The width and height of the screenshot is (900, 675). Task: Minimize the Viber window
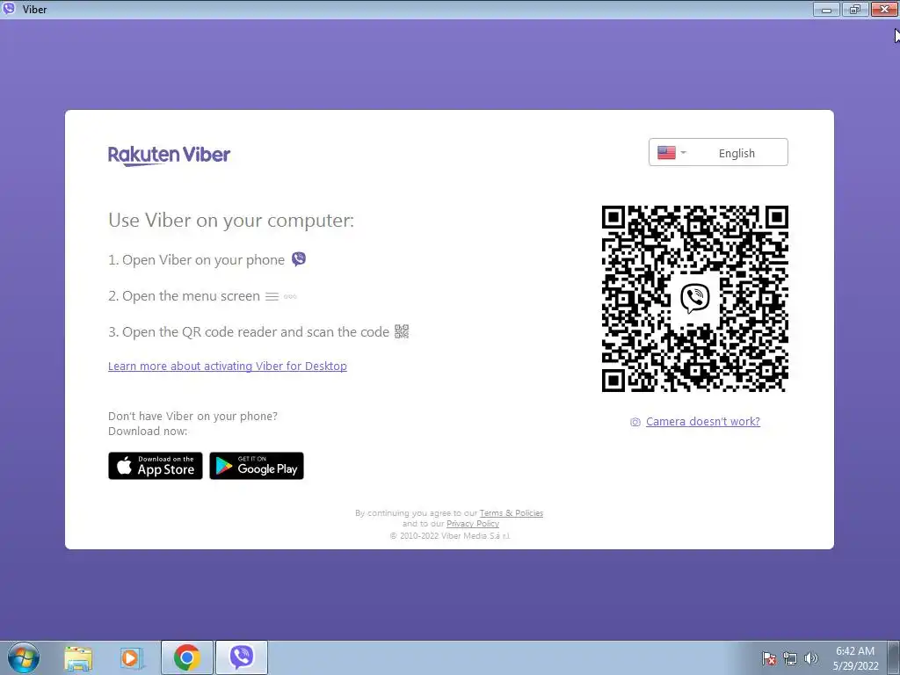click(826, 9)
